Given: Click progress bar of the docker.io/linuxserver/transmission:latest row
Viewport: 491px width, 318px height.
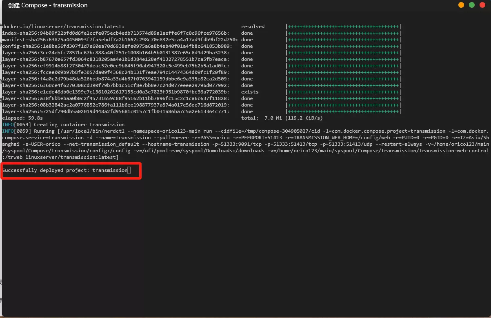Looking at the screenshot, I should pos(343,27).
